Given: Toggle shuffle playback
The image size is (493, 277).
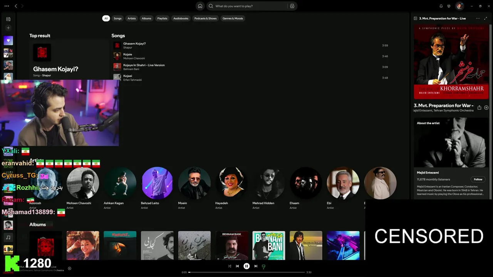Looking at the screenshot, I should 230,266.
